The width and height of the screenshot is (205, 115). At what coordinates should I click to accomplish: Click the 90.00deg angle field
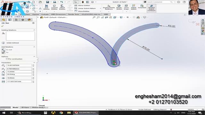(19, 74)
